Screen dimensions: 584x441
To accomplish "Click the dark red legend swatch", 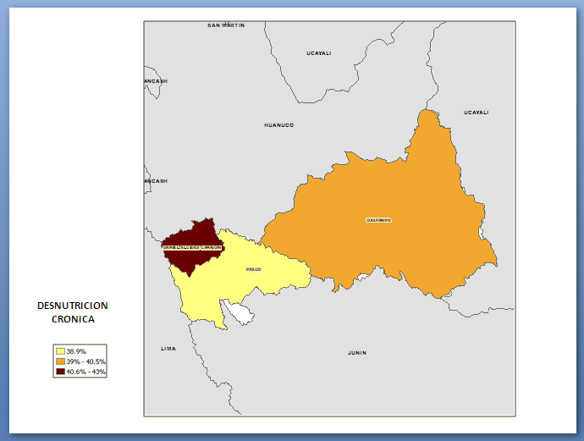I will tap(60, 372).
